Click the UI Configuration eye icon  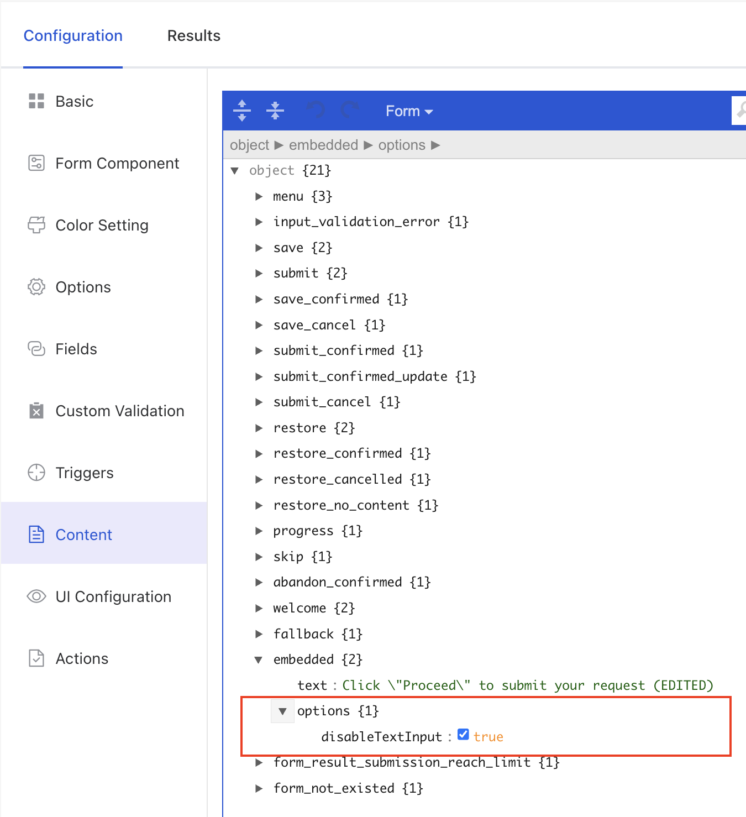[x=36, y=596]
